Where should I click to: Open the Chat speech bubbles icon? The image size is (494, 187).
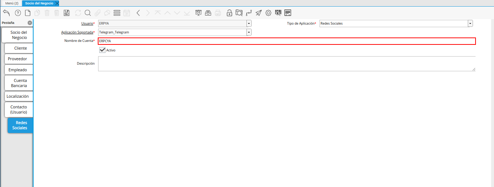click(107, 13)
